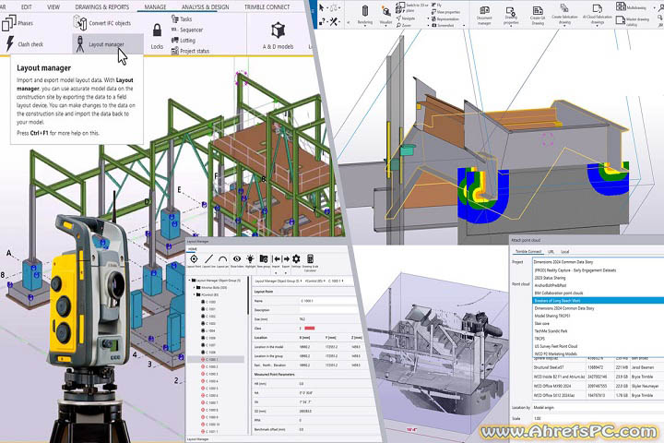This screenshot has width=664, height=443.
Task: Select 'Structural Steel' point cloud row
Action: (x=598, y=367)
